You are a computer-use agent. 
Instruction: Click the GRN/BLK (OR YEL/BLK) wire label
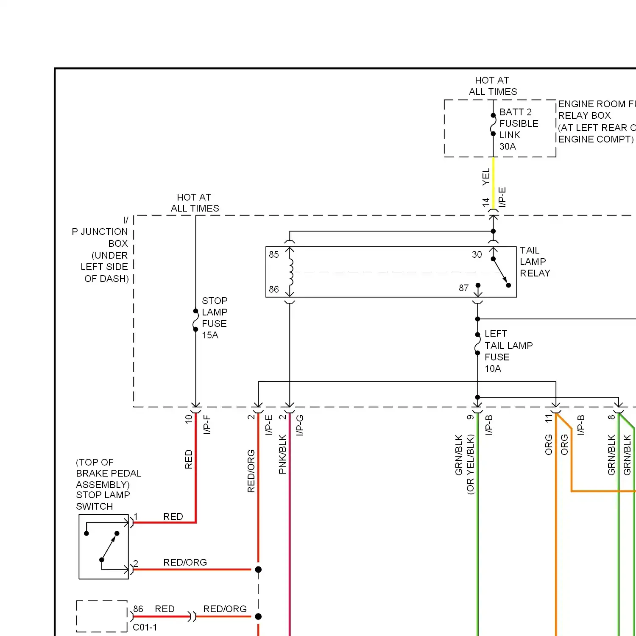click(x=464, y=464)
